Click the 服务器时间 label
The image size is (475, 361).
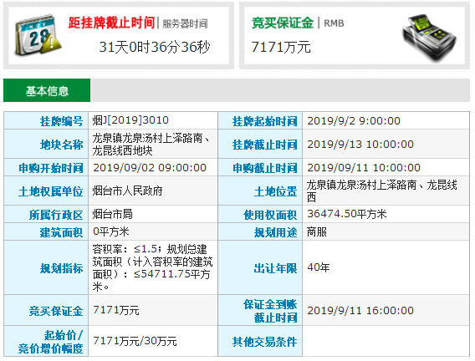point(185,23)
